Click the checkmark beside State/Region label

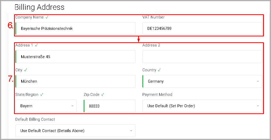point(42,95)
